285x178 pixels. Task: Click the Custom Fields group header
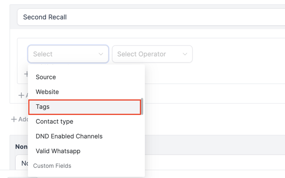[x=52, y=166]
